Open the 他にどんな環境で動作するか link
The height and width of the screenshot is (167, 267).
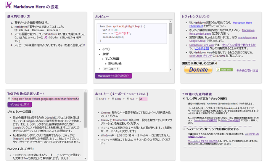239,45
